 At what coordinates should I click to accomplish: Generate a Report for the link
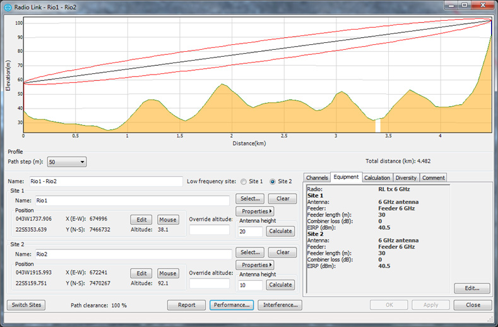tap(187, 305)
